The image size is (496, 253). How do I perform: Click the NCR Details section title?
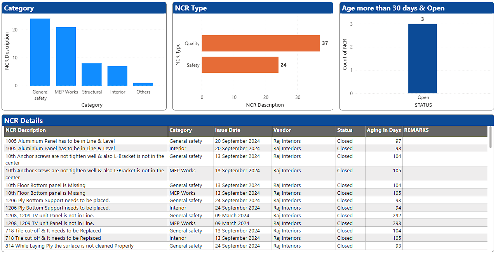23,121
